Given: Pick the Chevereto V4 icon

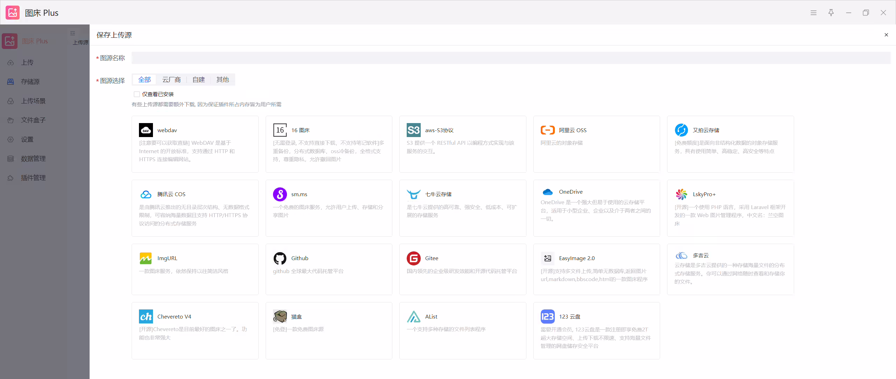Looking at the screenshot, I should 146,316.
